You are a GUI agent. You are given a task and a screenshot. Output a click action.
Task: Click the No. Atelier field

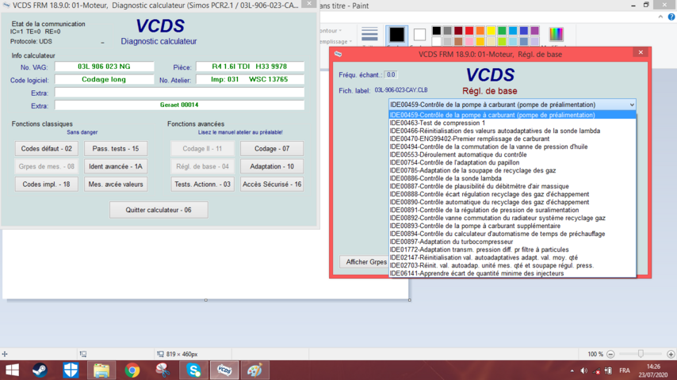pyautogui.click(x=250, y=79)
